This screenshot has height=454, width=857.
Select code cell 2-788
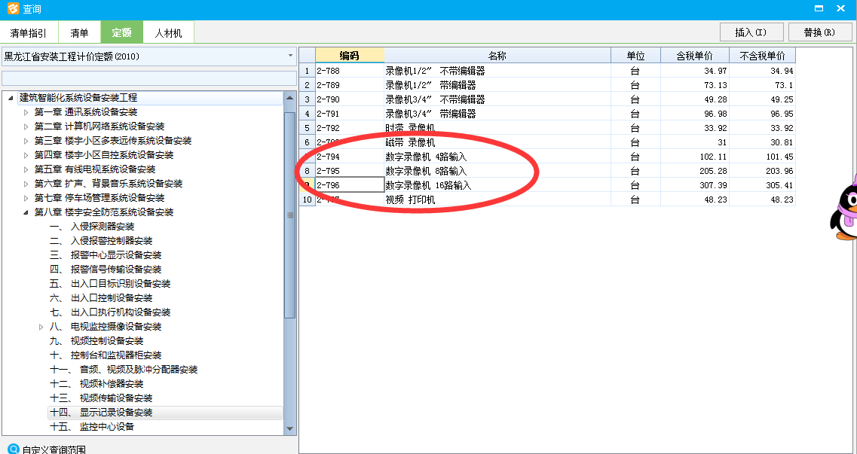[x=350, y=71]
